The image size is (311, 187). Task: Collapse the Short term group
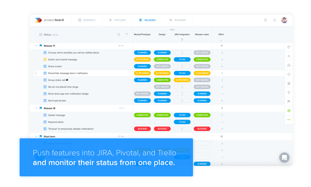click(x=36, y=137)
